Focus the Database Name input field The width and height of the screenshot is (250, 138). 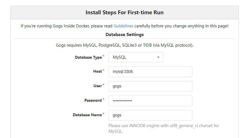coord(150,115)
